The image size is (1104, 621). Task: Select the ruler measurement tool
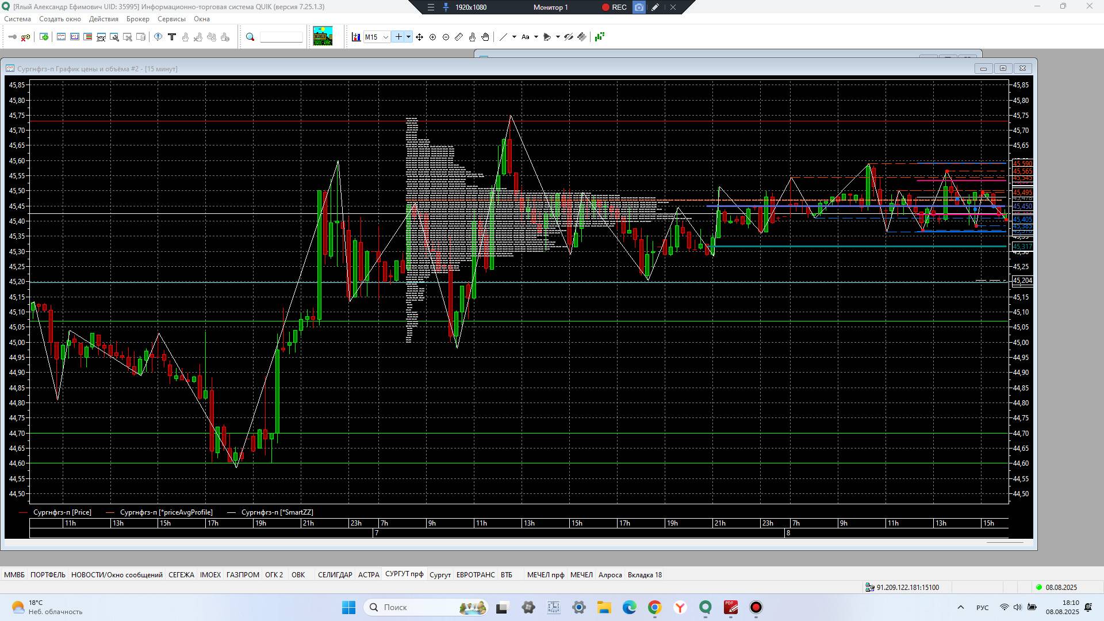(x=459, y=37)
